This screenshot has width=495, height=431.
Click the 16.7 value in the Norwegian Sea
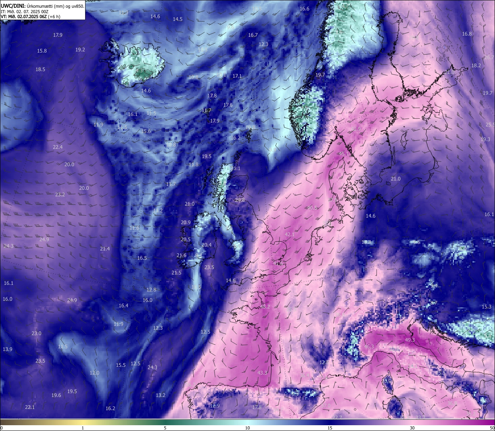coord(253,35)
